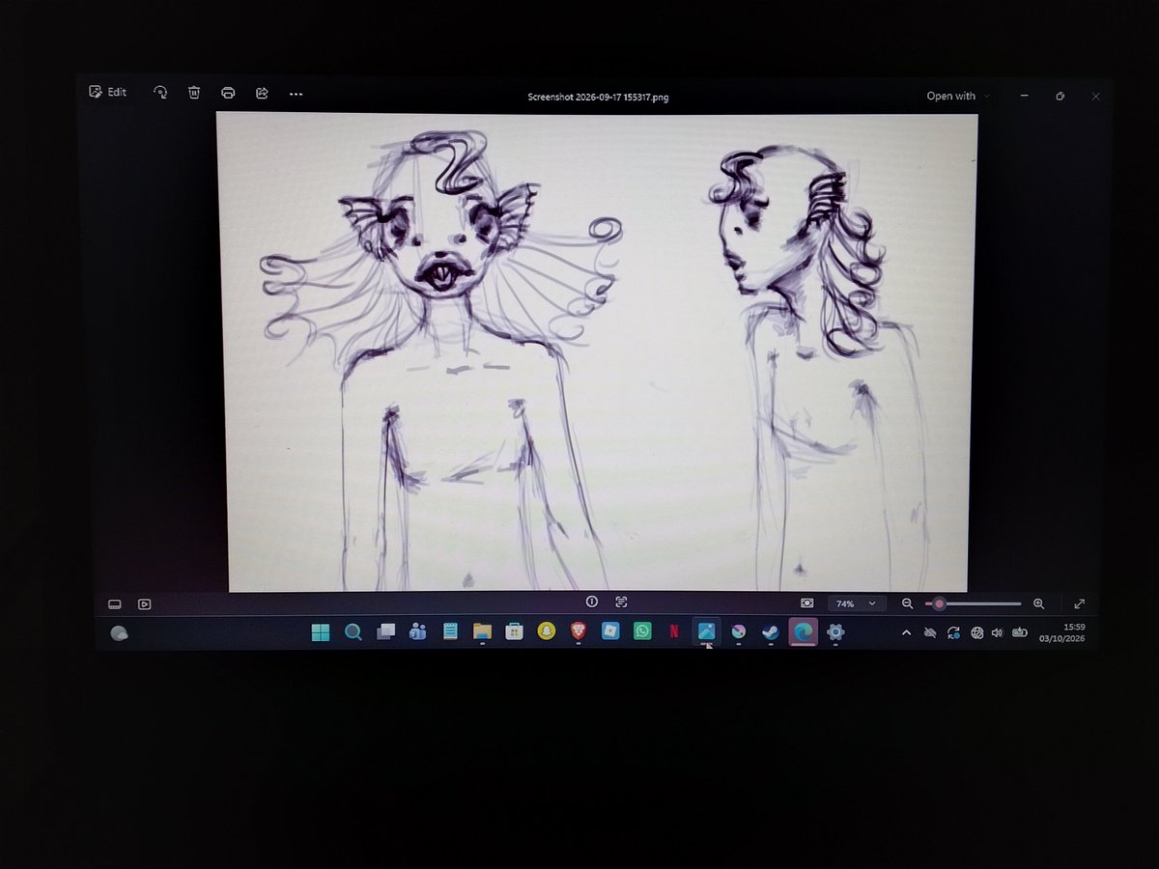
Task: Click the fit-to-window screen icon
Action: click(x=807, y=603)
